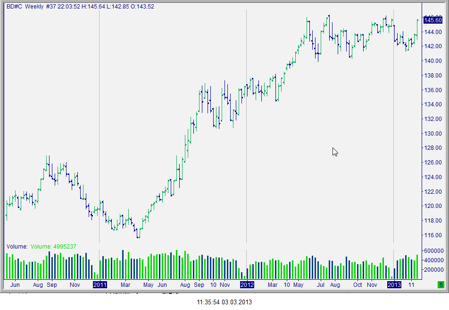Click the O:143.52 open value in header
The height and width of the screenshot is (310, 449).
pyautogui.click(x=142, y=6)
